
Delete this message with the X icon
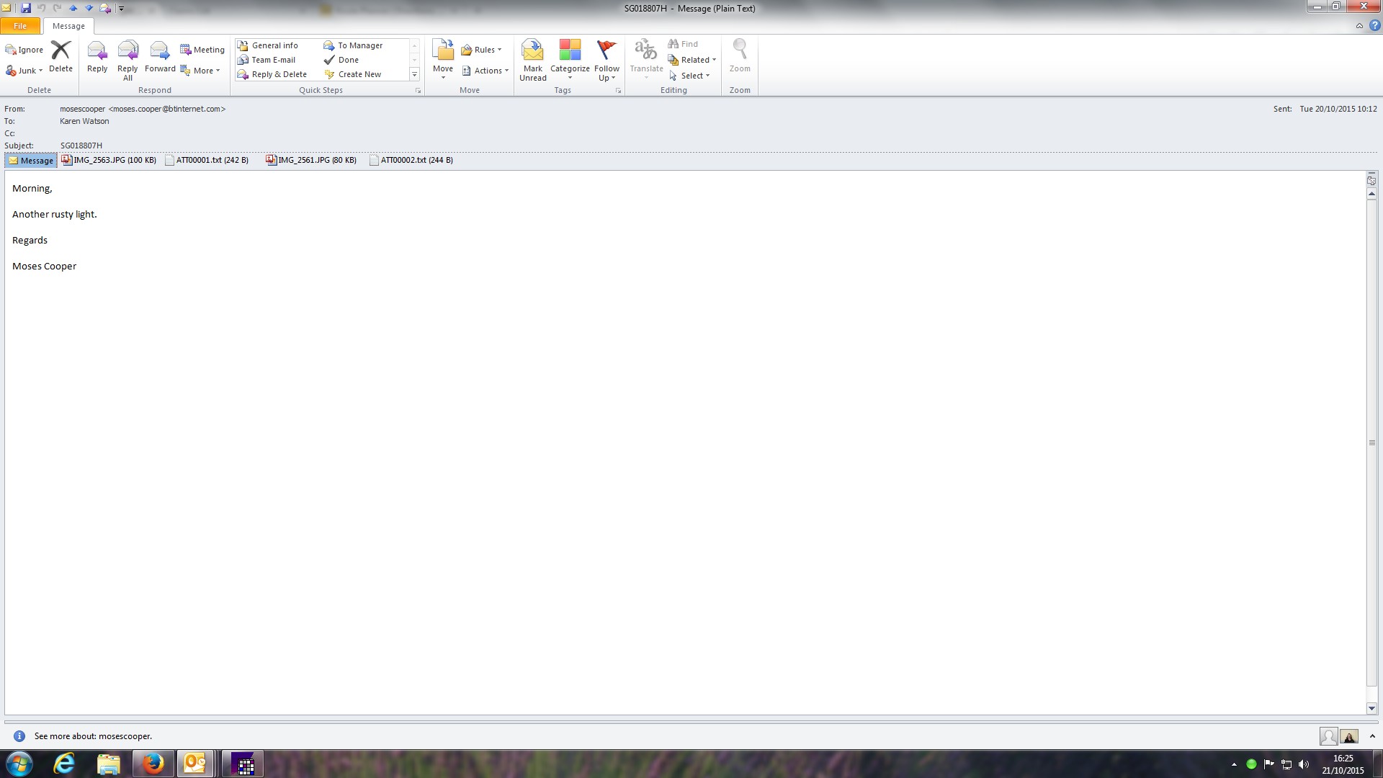(x=61, y=51)
